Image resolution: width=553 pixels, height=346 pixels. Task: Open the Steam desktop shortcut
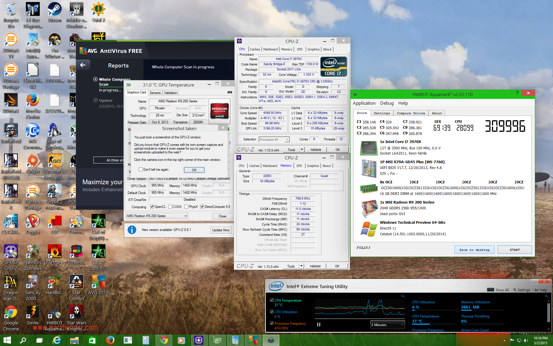point(54,13)
